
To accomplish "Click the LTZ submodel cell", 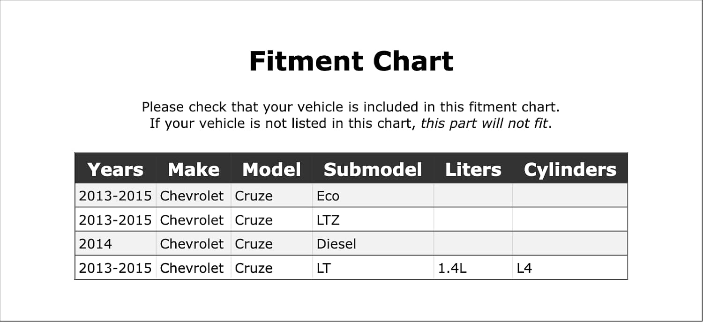I will pyautogui.click(x=373, y=220).
